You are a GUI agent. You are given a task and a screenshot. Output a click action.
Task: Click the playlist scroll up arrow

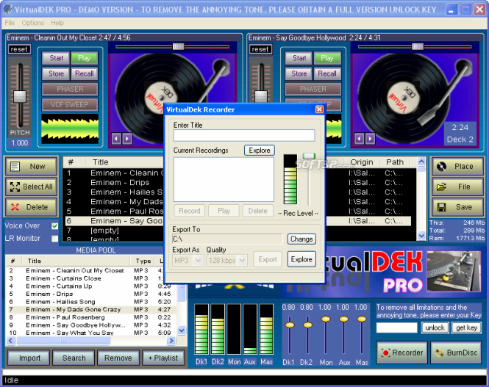coord(421,162)
